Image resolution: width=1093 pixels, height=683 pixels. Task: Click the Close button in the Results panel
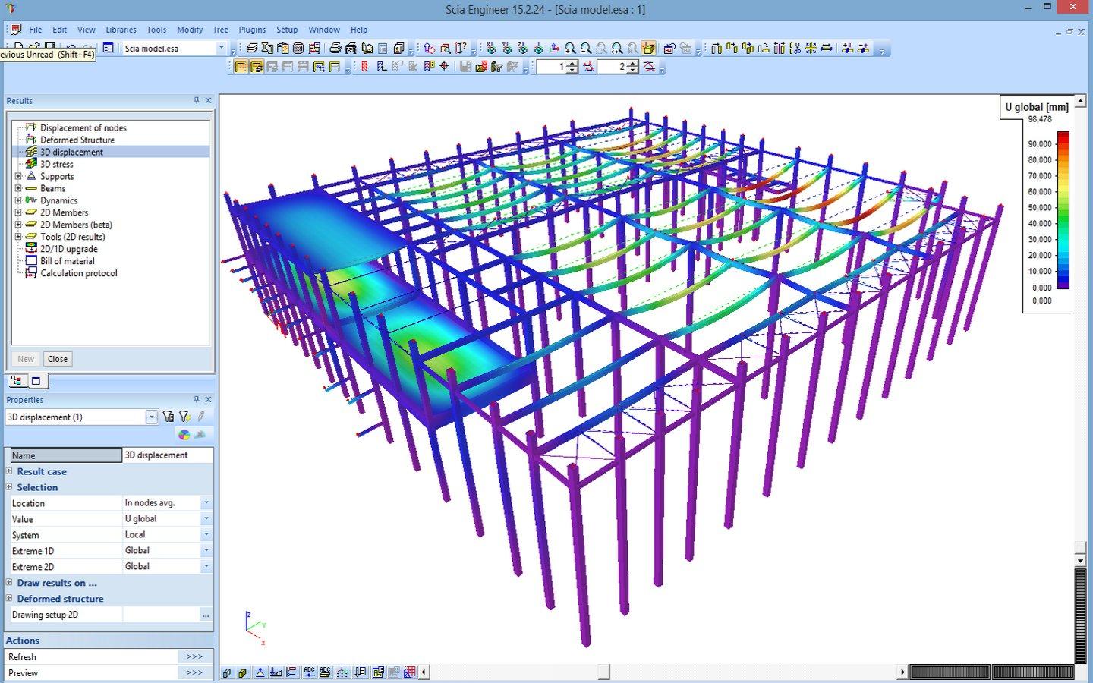(x=57, y=358)
